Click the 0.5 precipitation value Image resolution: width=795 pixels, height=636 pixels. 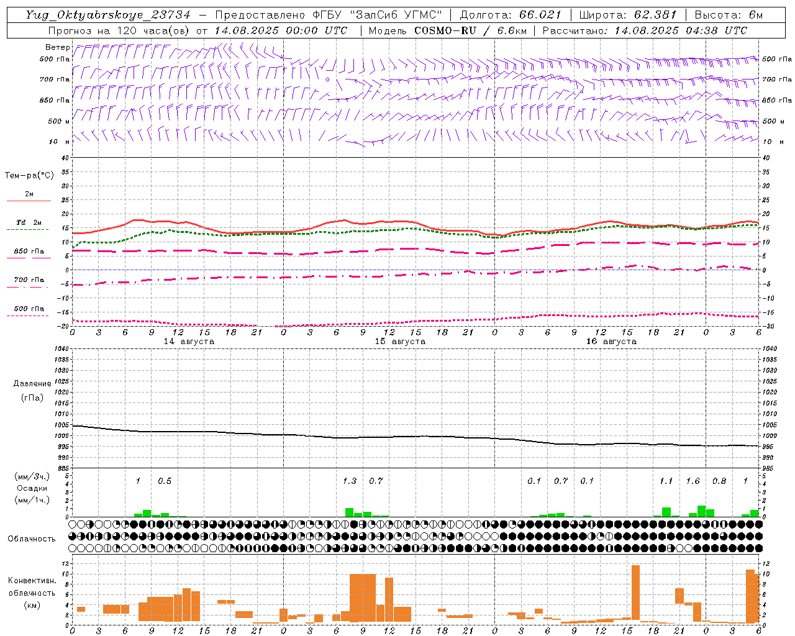(x=165, y=481)
